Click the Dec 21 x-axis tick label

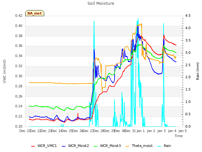click(x=25, y=131)
